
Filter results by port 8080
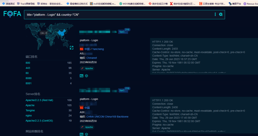pos(29,78)
